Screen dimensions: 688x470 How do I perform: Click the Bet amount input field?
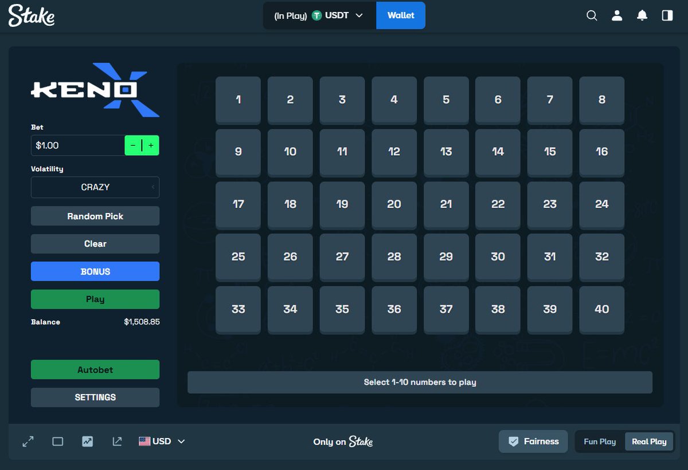(x=78, y=145)
